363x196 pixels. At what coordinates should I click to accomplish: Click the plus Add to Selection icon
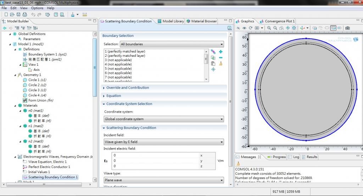[x=220, y=52]
